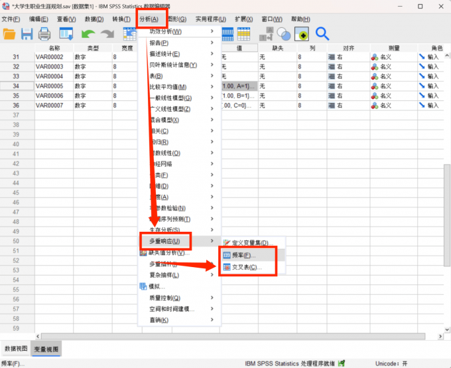Switch to Data View (数据视图) tab
Viewport: 451px width, 368px height.
coord(16,349)
